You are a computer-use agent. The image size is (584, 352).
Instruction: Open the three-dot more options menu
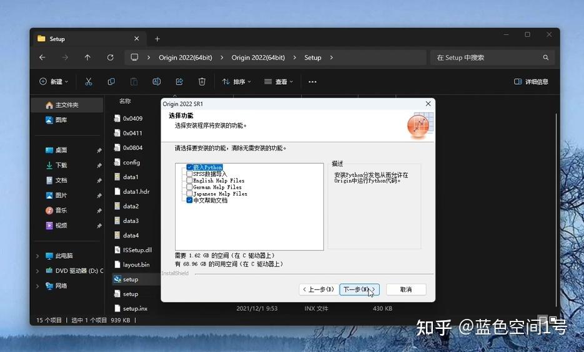tap(312, 82)
